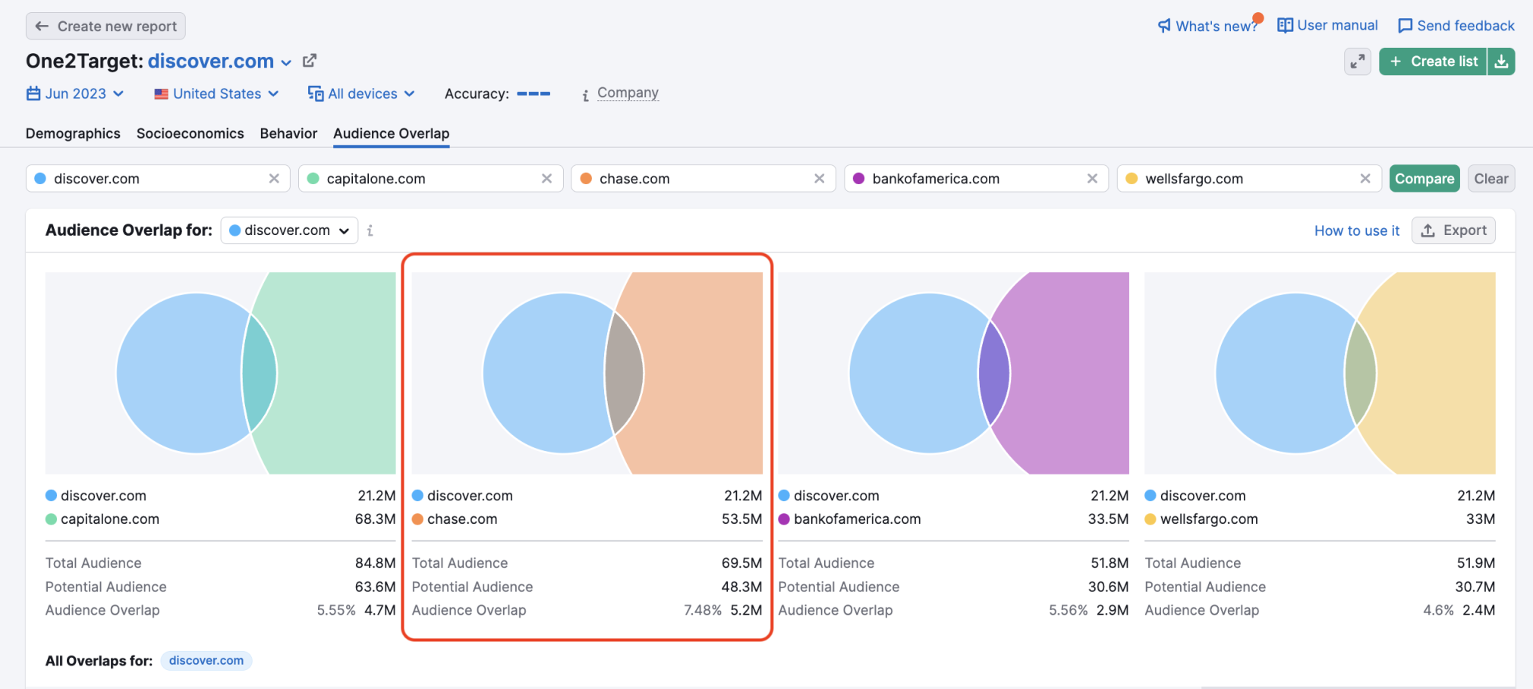The image size is (1533, 689).
Task: Click the capitalone.com legend label
Action: (x=110, y=518)
